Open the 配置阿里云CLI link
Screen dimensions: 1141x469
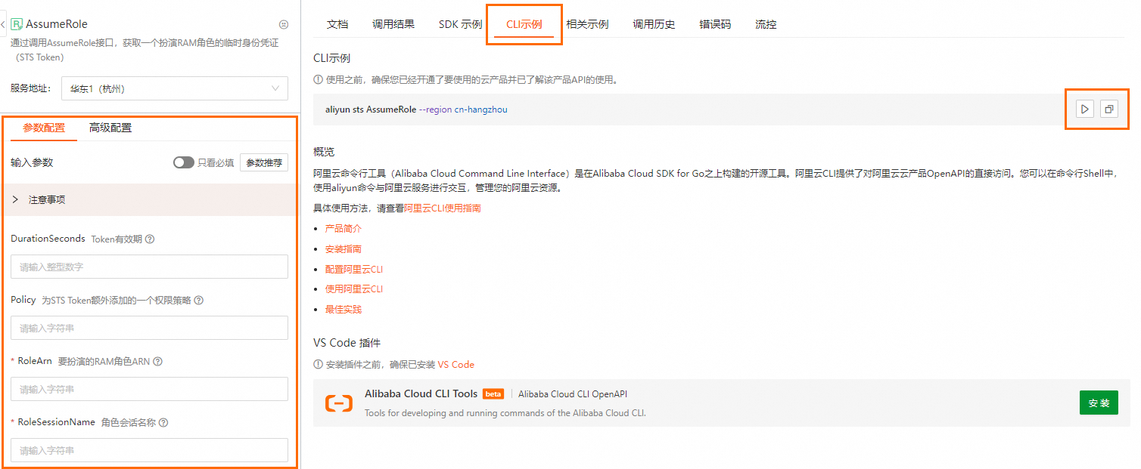pyautogui.click(x=354, y=269)
